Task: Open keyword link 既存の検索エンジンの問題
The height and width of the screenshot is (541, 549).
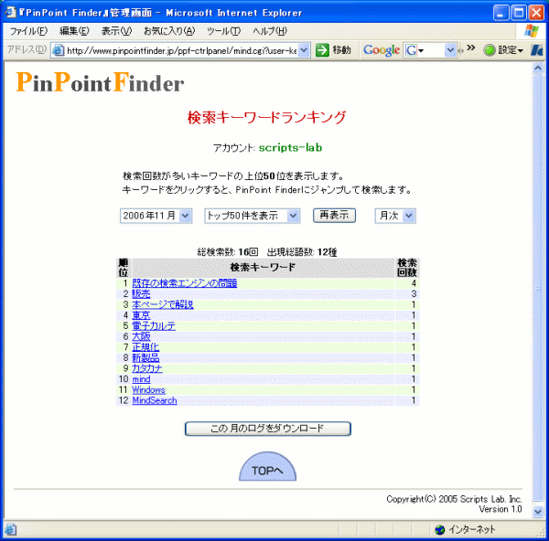Action: coord(185,283)
